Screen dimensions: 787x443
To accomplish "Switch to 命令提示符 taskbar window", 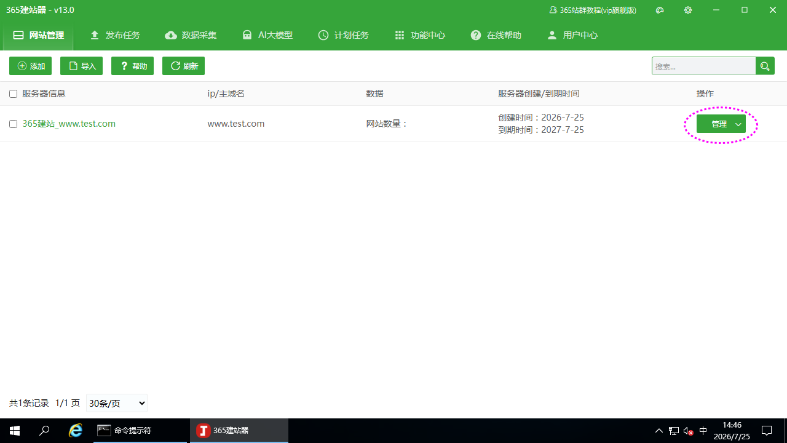I will (x=140, y=431).
